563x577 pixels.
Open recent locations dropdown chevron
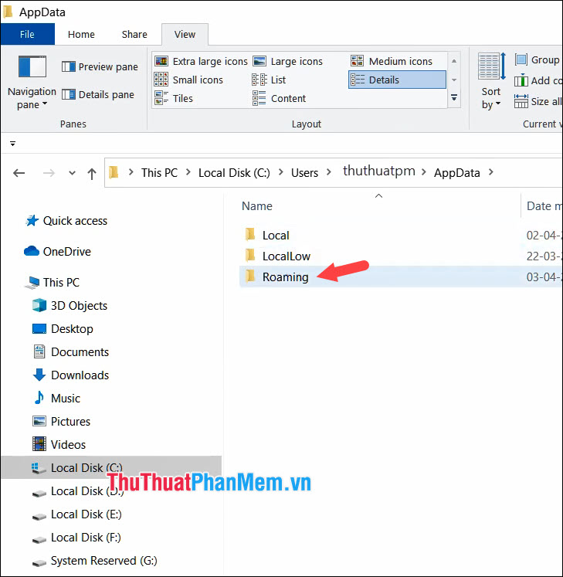pyautogui.click(x=72, y=173)
